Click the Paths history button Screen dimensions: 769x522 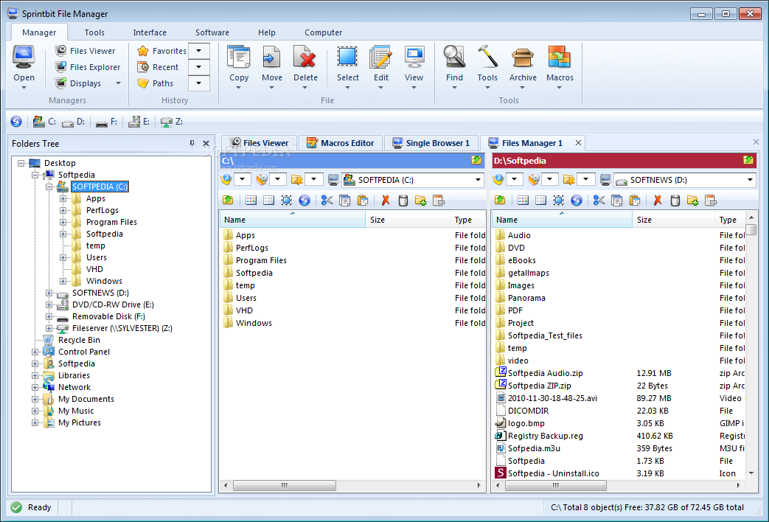pyautogui.click(x=155, y=83)
